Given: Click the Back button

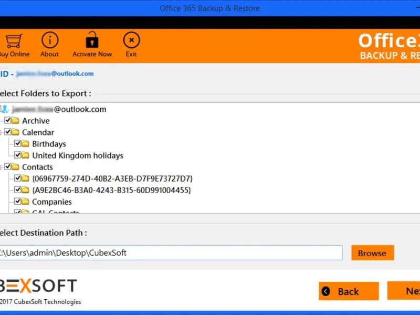Looking at the screenshot, I should pos(349,291).
